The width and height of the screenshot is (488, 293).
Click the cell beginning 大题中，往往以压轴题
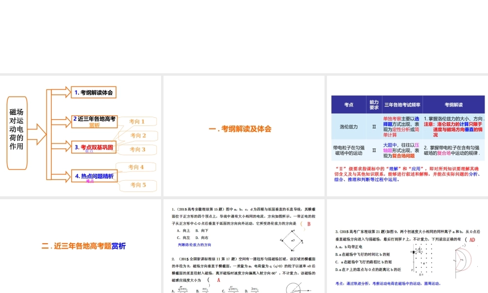(403, 150)
